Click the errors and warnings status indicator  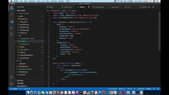27,89
